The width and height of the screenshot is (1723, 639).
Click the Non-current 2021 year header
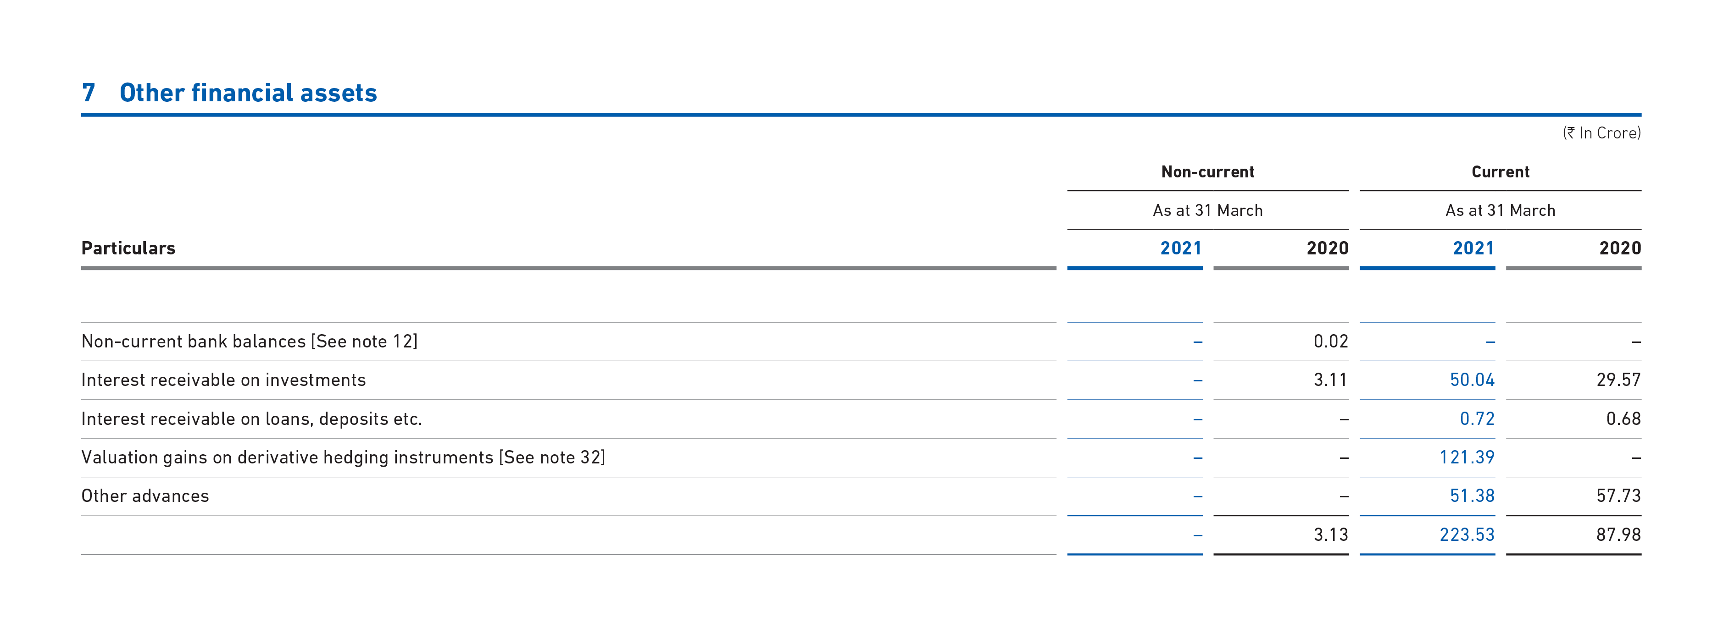1181,248
